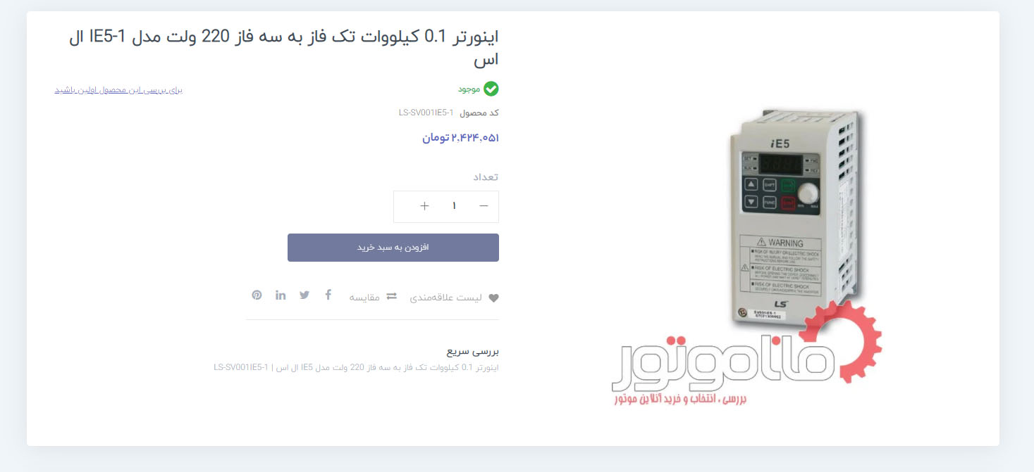Click the 'لیست علاقه‌مندی' text link

[446, 298]
